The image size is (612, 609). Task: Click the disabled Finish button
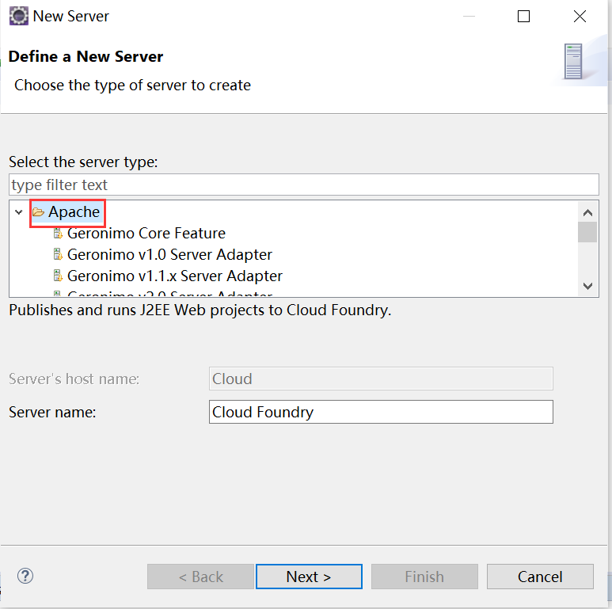[424, 577]
